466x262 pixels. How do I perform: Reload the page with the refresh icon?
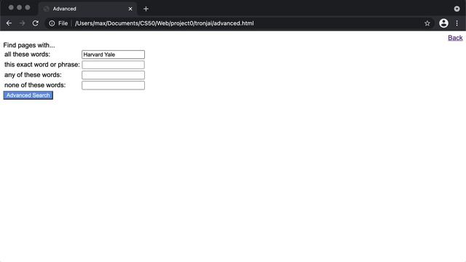[36, 23]
